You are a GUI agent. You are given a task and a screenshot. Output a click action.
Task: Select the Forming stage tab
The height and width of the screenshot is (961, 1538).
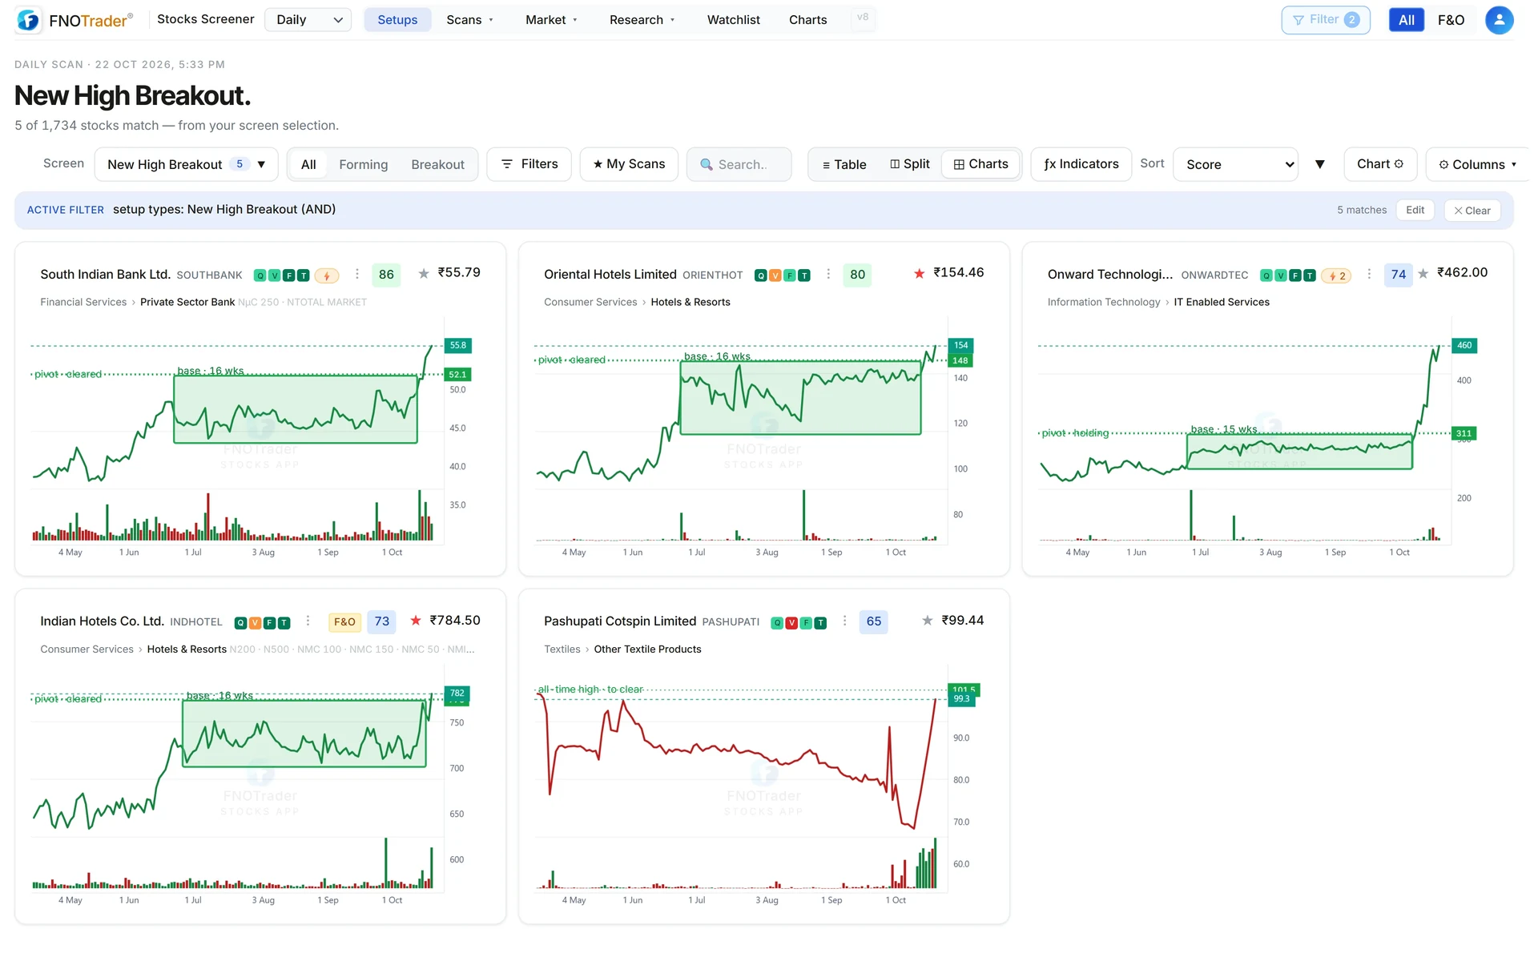click(363, 164)
